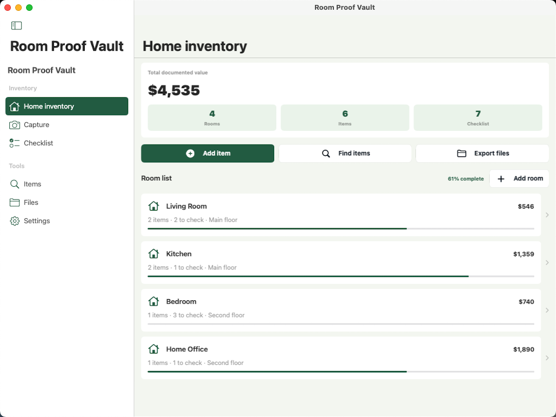This screenshot has width=556, height=417.
Task: Open the Checklist count tile
Action: 478,118
